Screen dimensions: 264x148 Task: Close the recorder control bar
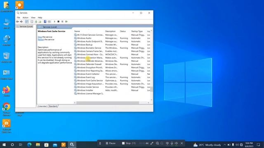point(181,143)
